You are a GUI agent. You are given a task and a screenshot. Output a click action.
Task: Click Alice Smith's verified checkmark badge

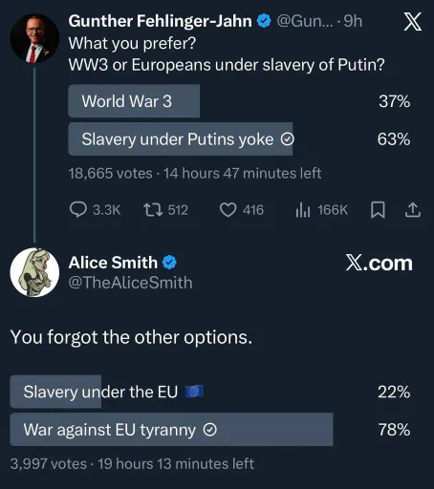[x=169, y=263]
